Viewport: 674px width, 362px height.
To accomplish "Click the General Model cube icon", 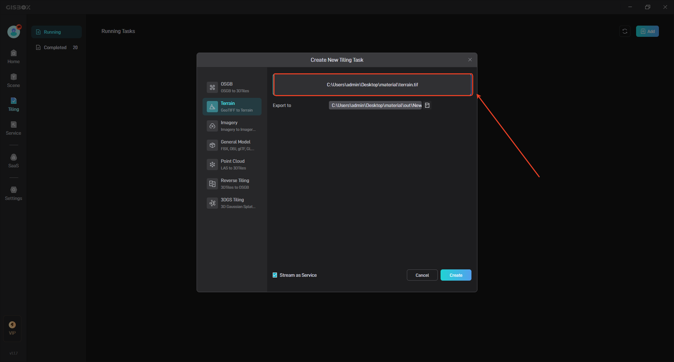I will 212,145.
